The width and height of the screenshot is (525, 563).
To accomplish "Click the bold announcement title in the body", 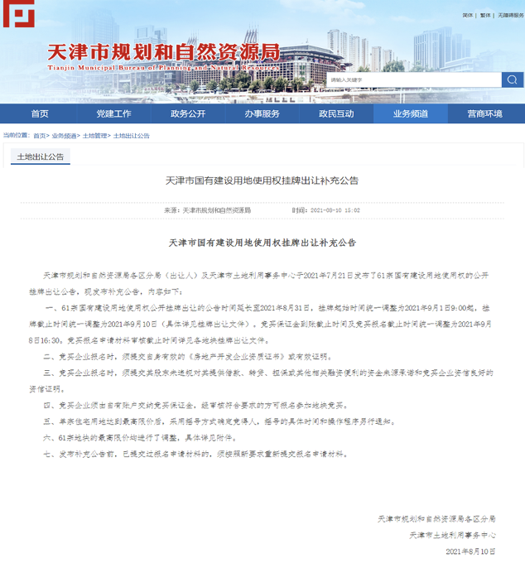I will [x=262, y=243].
